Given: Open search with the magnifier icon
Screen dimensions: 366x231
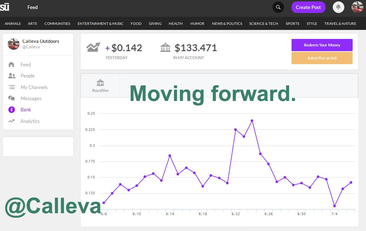Looking at the screenshot, I should click(278, 7).
